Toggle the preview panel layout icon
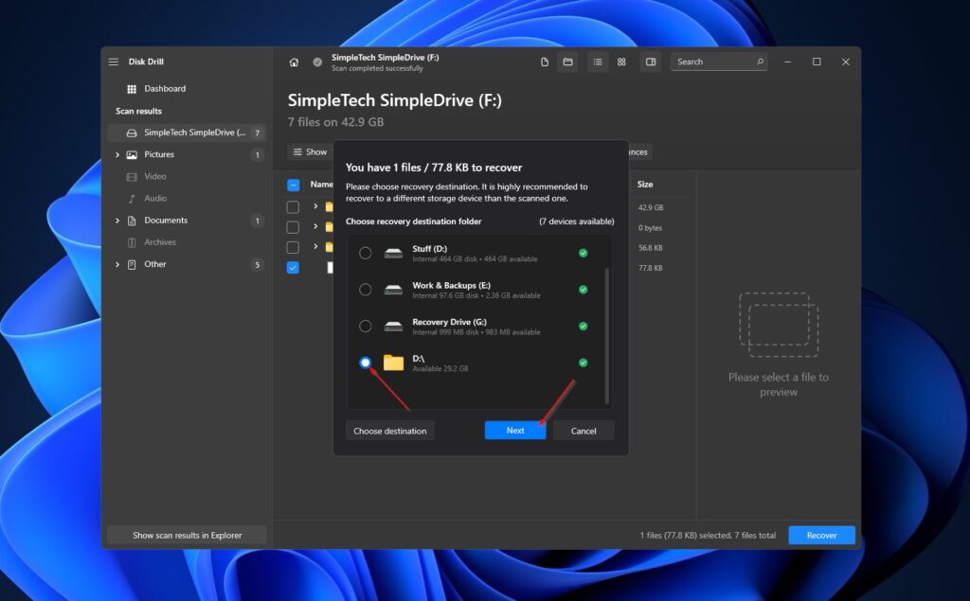 pos(651,61)
